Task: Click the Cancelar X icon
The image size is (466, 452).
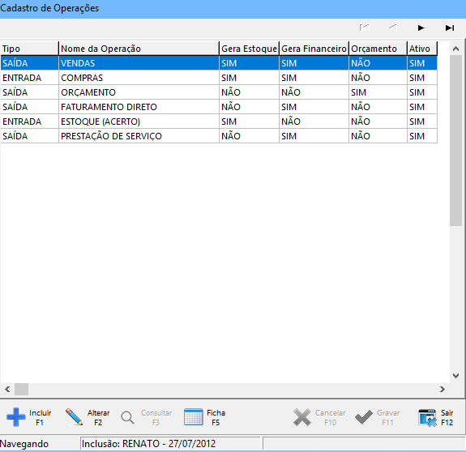Action: click(x=302, y=417)
